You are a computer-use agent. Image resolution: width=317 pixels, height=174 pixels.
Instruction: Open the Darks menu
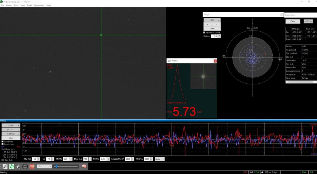[29, 5]
